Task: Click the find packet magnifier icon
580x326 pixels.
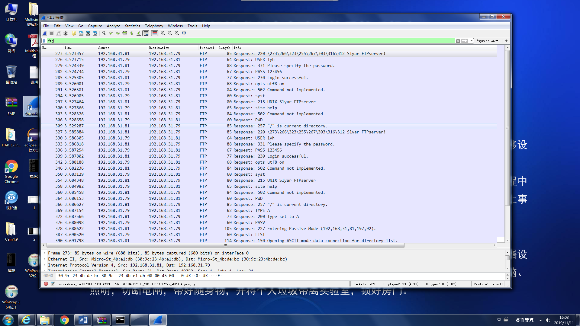Action: tap(104, 33)
